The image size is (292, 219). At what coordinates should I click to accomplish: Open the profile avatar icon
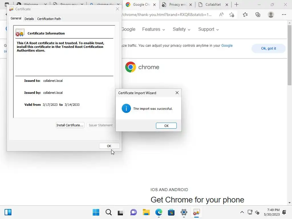271,15
